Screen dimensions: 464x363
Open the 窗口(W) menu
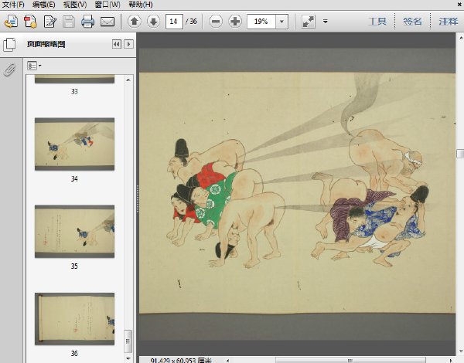(x=107, y=5)
